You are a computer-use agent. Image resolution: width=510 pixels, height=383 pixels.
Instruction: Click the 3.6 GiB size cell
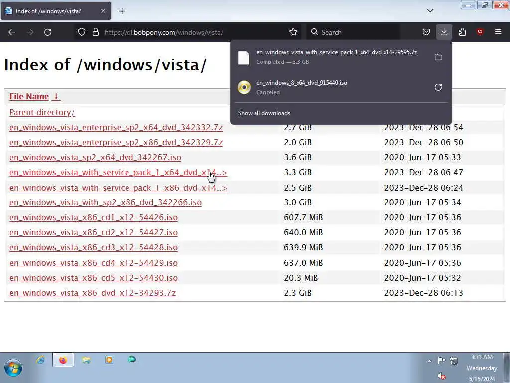click(x=298, y=157)
